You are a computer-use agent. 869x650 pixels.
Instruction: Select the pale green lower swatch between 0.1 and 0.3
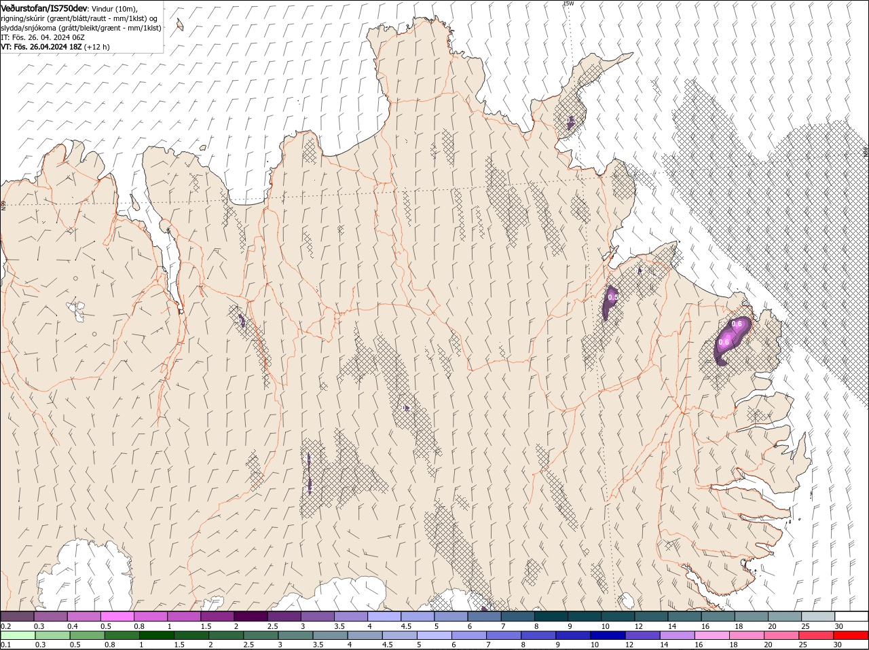point(18,635)
